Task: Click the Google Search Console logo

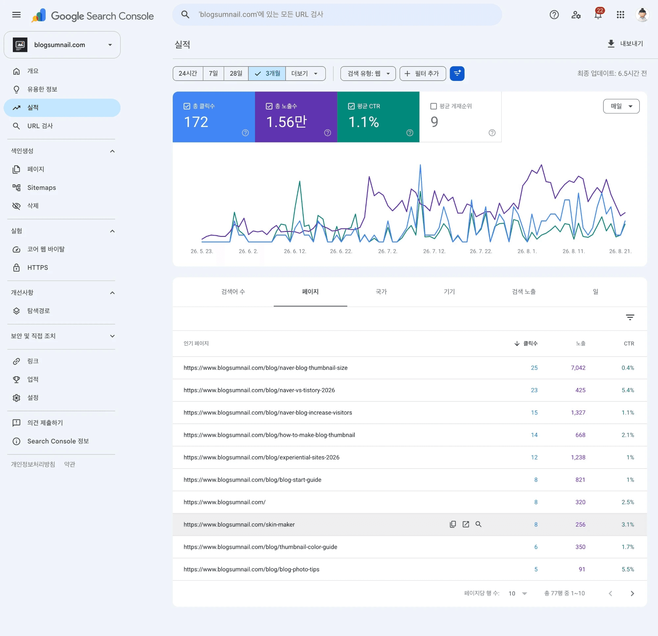Action: [x=92, y=16]
